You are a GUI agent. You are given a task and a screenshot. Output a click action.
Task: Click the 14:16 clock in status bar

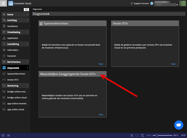(183, 136)
